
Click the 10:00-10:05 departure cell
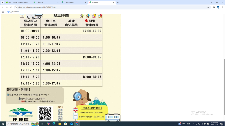[x=51, y=38]
